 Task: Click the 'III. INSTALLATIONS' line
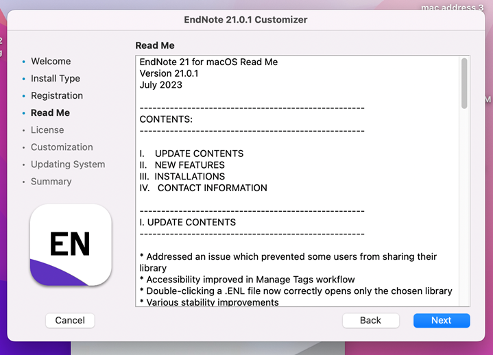click(x=182, y=177)
